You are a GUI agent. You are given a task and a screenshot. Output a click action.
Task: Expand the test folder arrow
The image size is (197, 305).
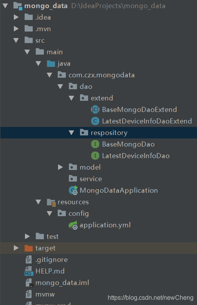pos(27,237)
